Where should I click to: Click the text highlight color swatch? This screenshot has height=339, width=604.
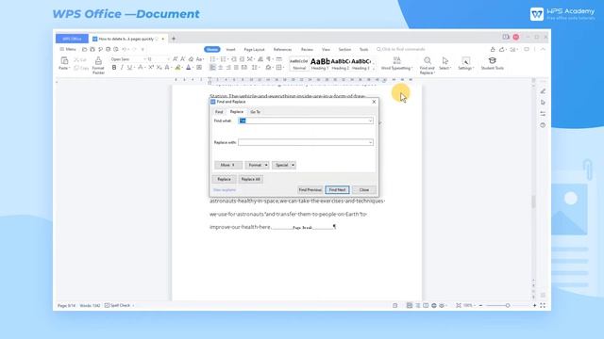click(x=177, y=68)
